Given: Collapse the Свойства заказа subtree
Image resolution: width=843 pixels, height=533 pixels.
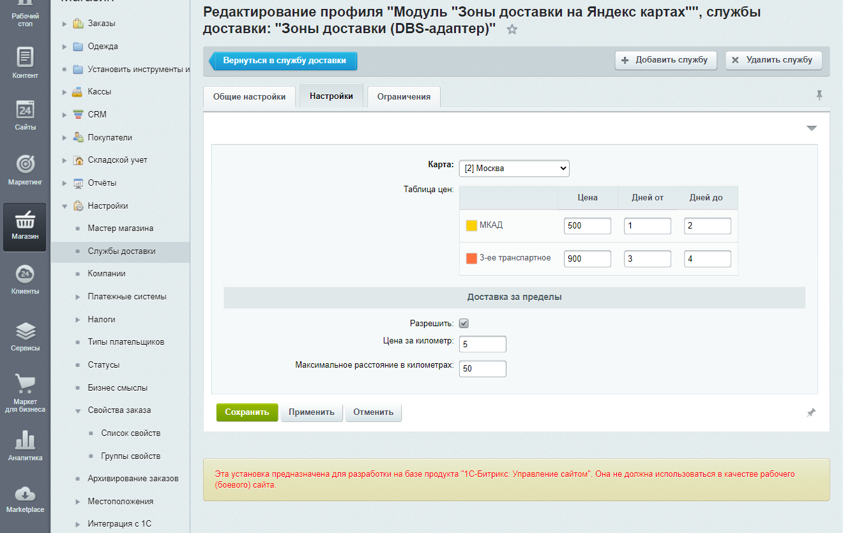Looking at the screenshot, I should click(x=77, y=411).
